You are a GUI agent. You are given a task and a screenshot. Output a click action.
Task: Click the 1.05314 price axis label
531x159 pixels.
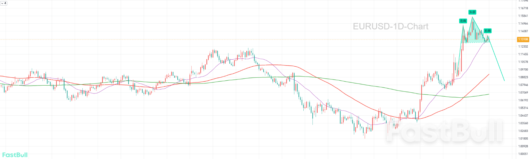pyautogui.click(x=523, y=108)
